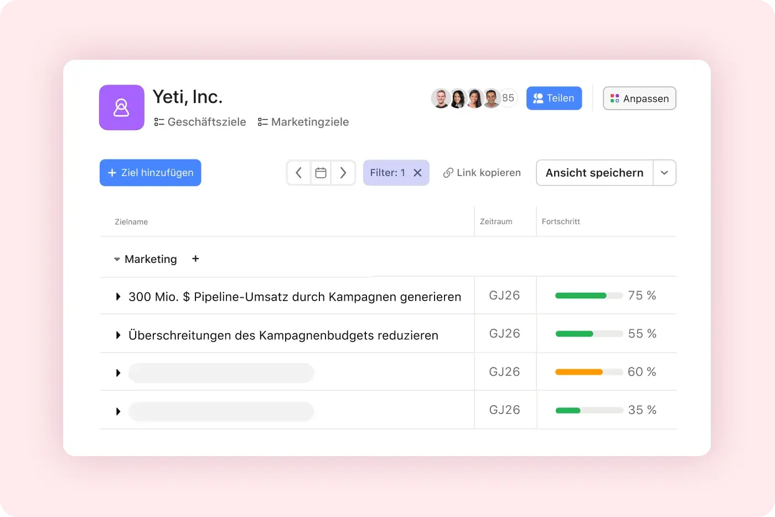Remove the active filter via the X
The width and height of the screenshot is (775, 517).
pyautogui.click(x=418, y=172)
